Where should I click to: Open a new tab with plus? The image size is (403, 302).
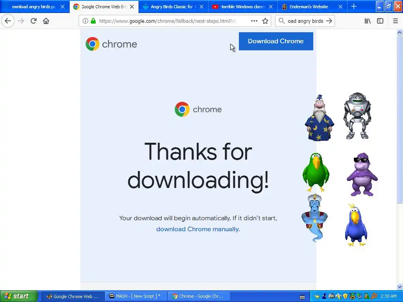coord(354,6)
